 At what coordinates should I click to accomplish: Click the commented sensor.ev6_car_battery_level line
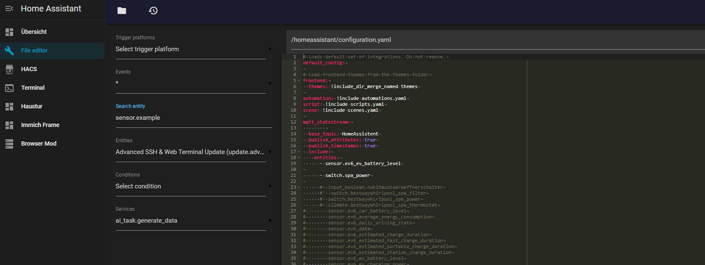click(x=356, y=211)
